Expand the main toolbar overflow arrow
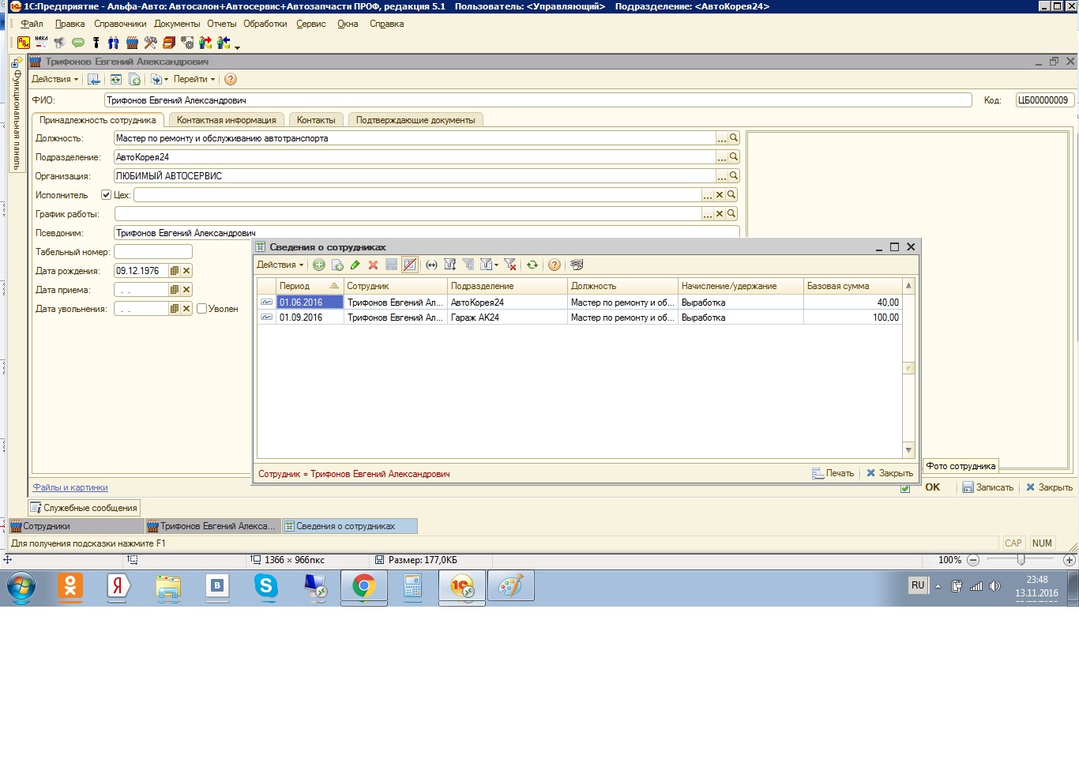1079x763 pixels. [x=237, y=47]
